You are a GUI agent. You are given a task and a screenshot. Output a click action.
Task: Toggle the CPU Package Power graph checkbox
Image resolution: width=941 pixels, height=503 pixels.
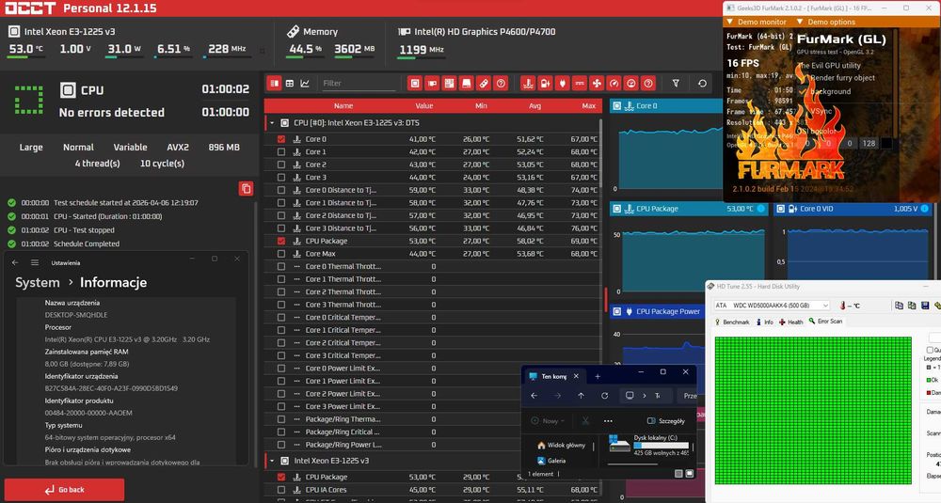(x=617, y=312)
